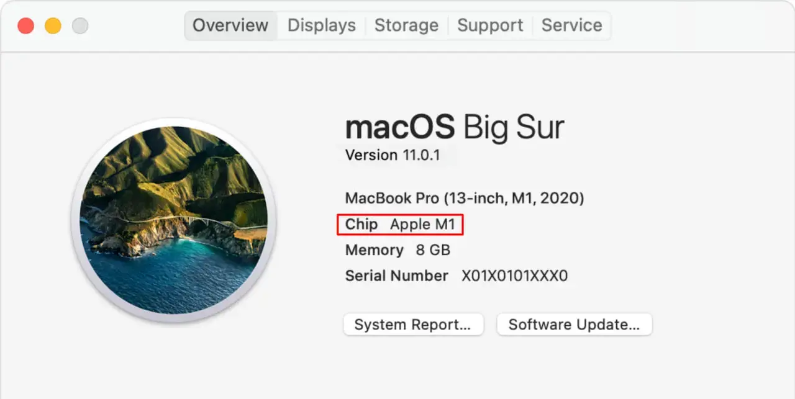Open the Service tab
This screenshot has height=399, width=795.
(571, 25)
